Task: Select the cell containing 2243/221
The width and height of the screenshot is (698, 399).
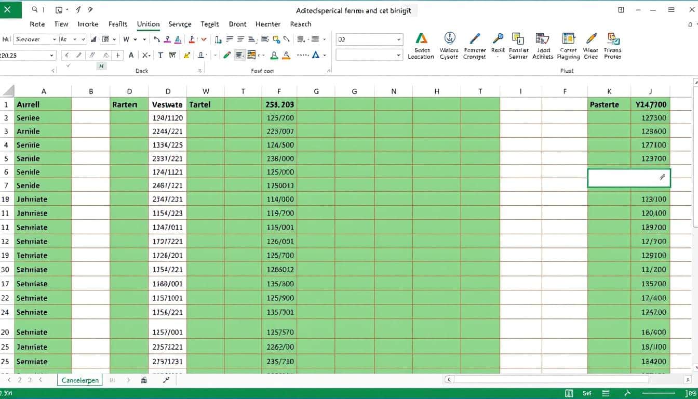Action: [167, 131]
